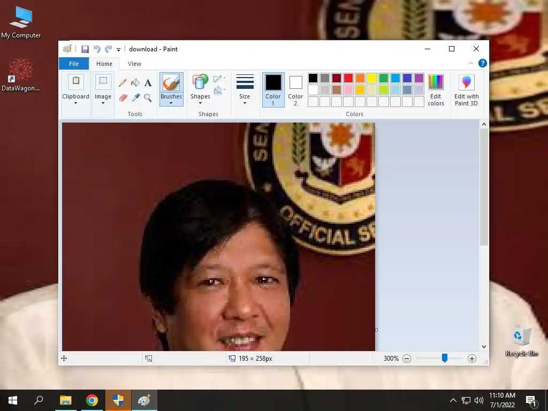The height and width of the screenshot is (411, 548).
Task: Click the vertical scrollbar down arrow
Action: pos(484,347)
